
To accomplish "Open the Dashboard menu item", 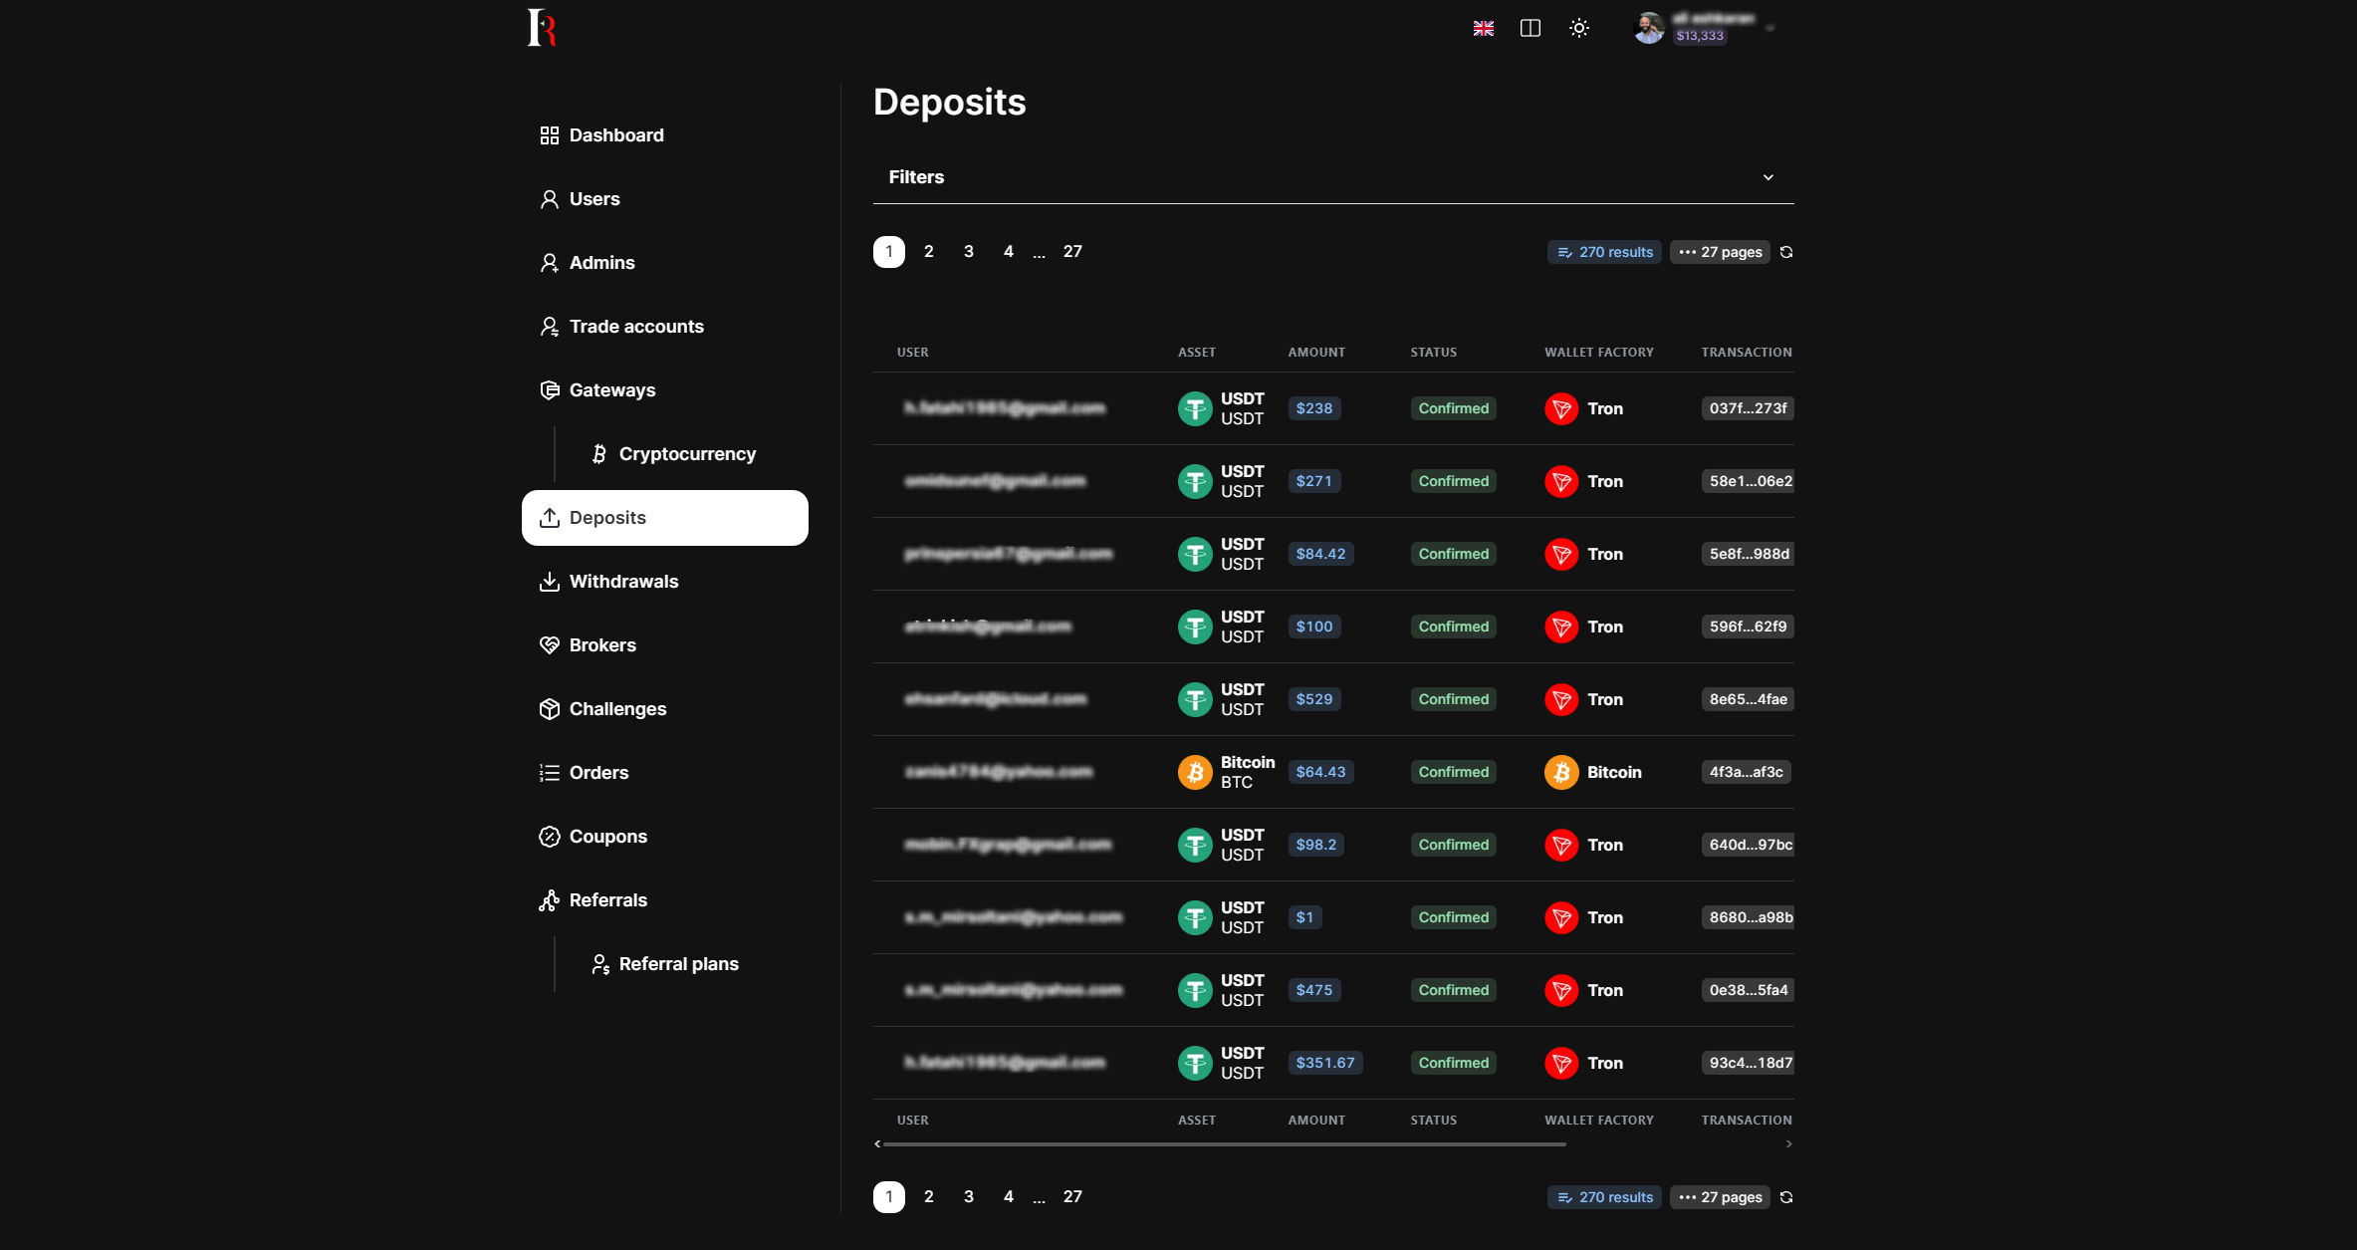I will (615, 135).
